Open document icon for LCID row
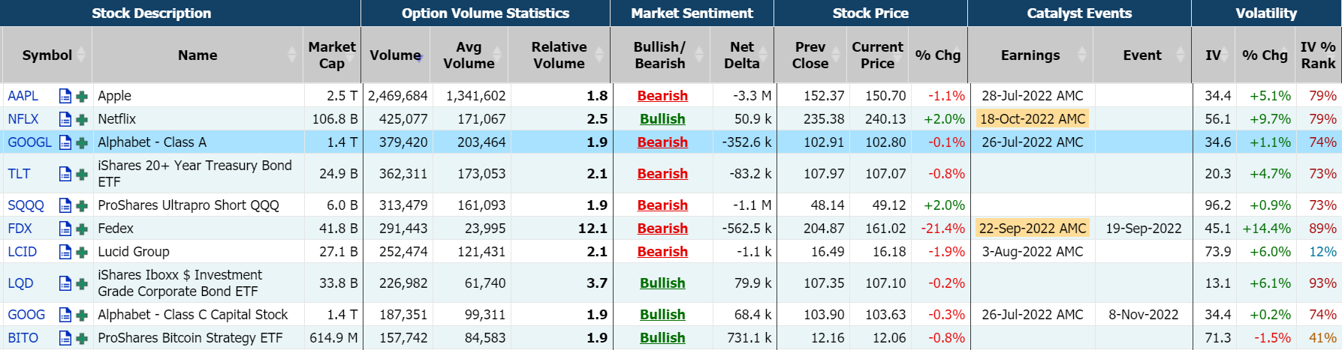Screen dimensions: 1342x350 pyautogui.click(x=65, y=252)
